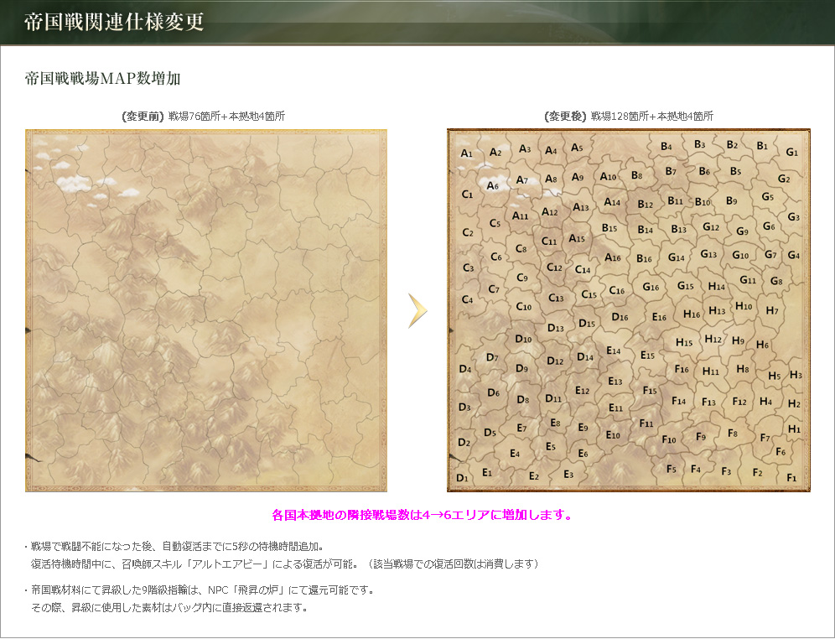Select territory B16 on the map
The width and height of the screenshot is (835, 639).
pyautogui.click(x=644, y=258)
